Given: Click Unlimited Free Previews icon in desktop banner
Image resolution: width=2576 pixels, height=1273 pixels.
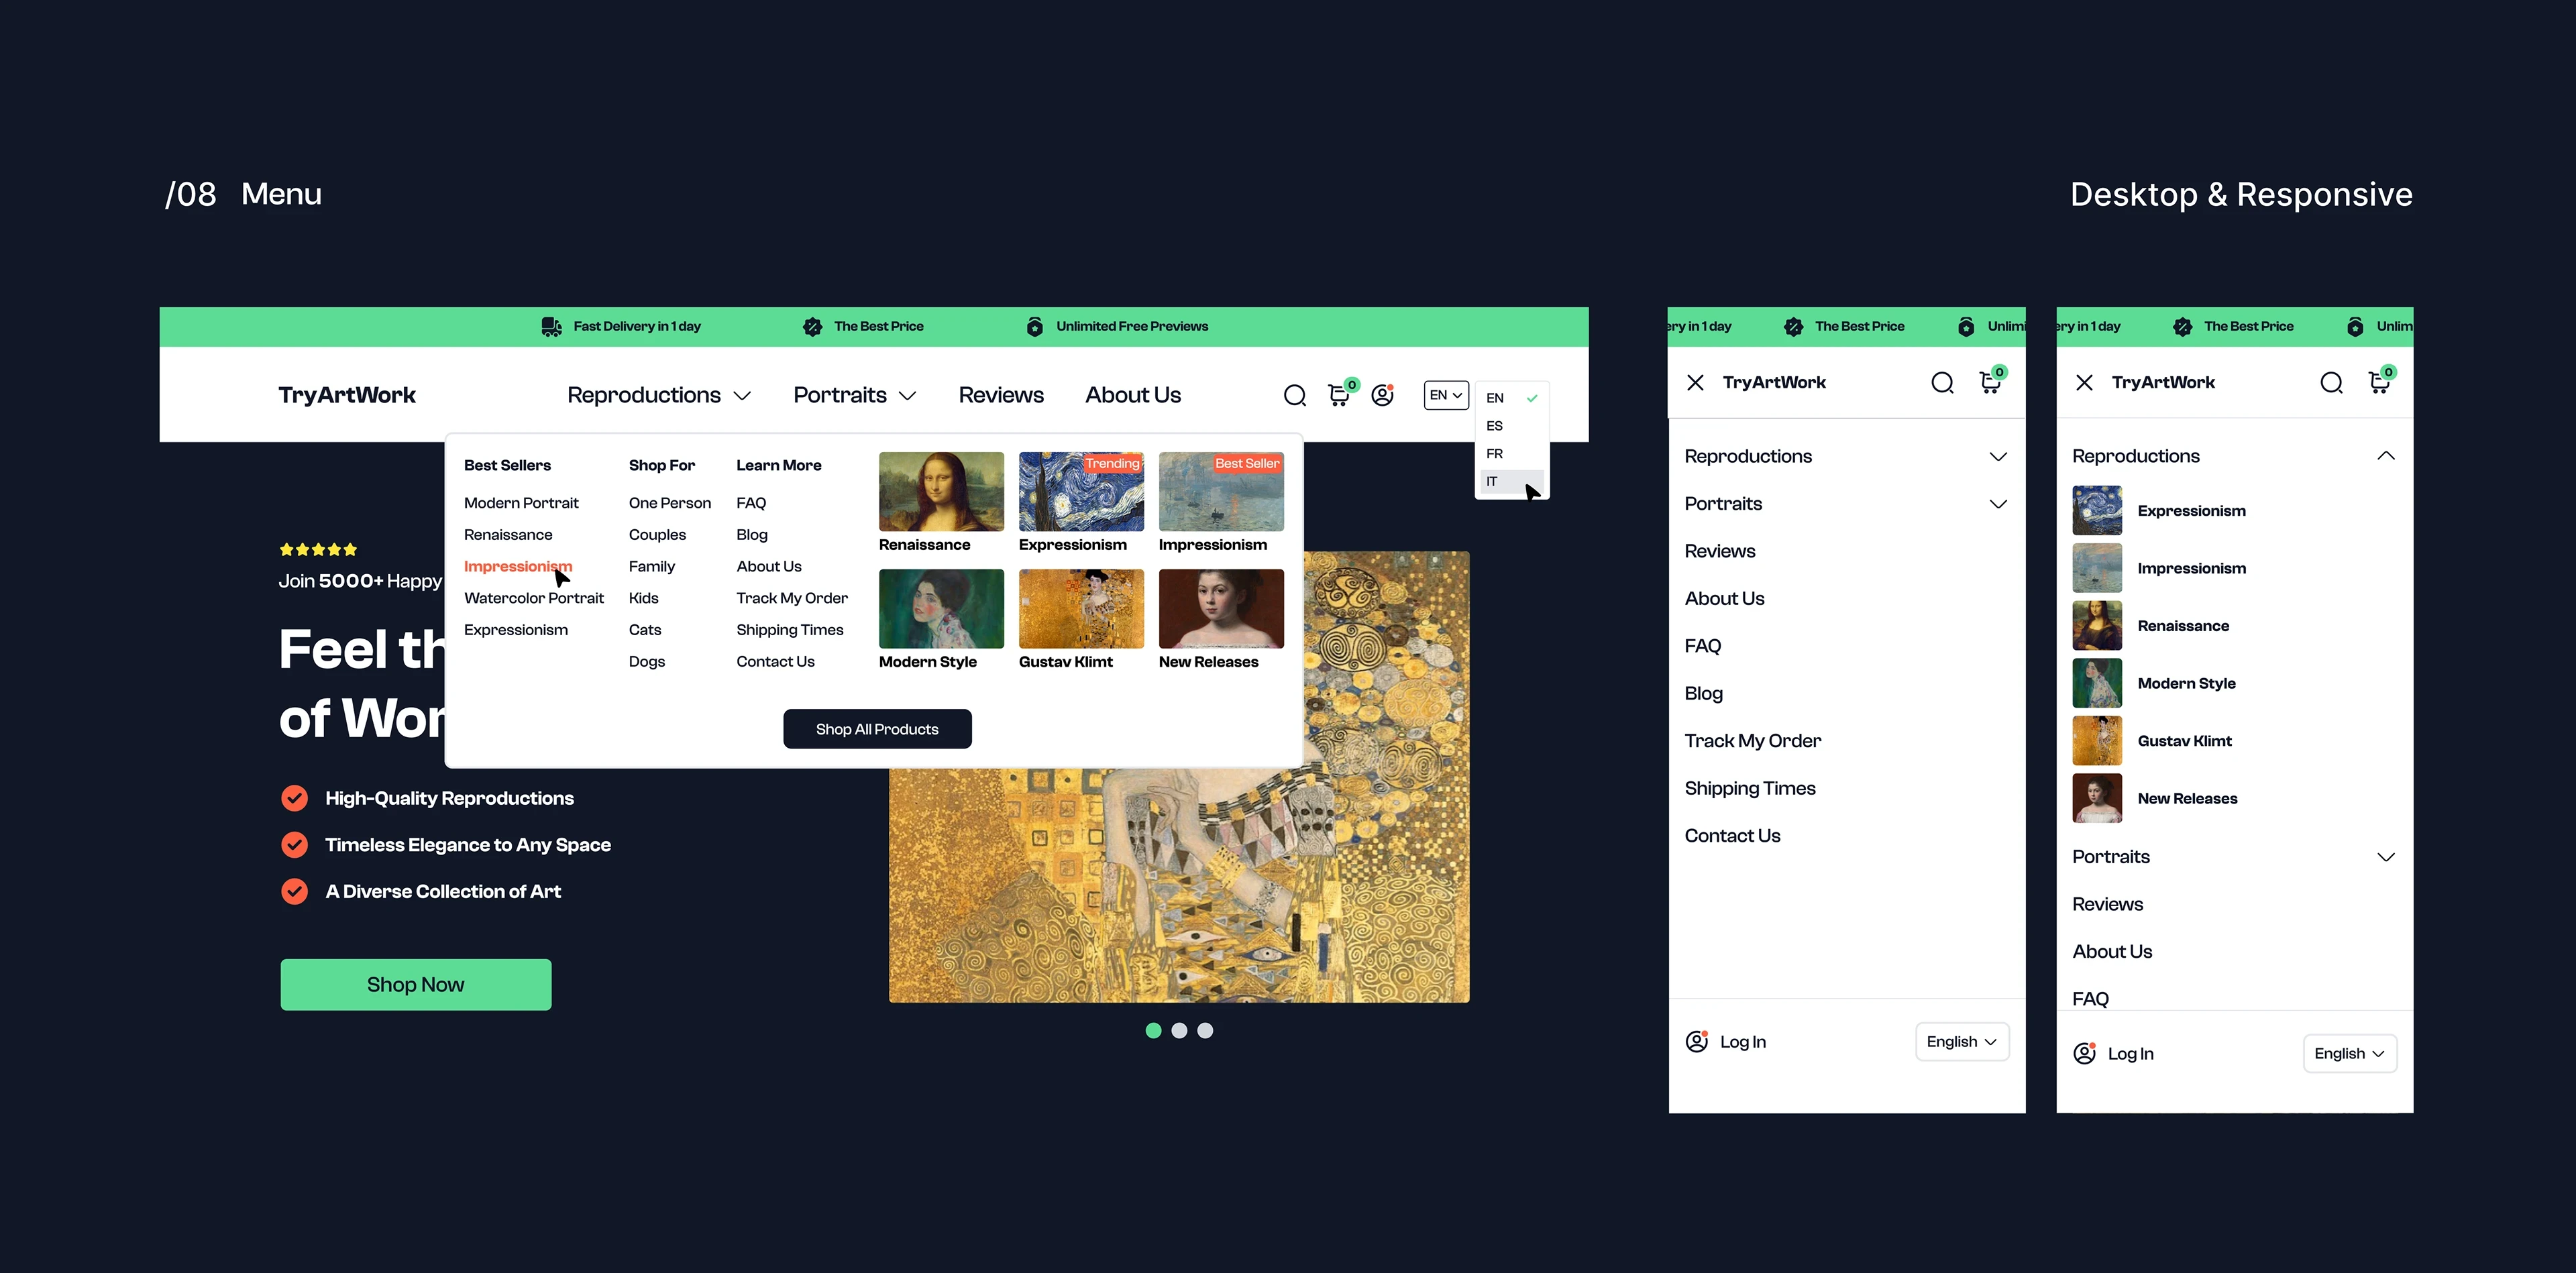Looking at the screenshot, I should 1035,326.
